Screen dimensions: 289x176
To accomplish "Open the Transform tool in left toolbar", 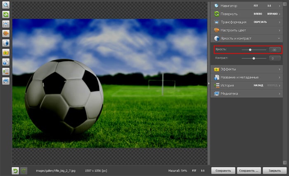I will [x=6, y=24].
